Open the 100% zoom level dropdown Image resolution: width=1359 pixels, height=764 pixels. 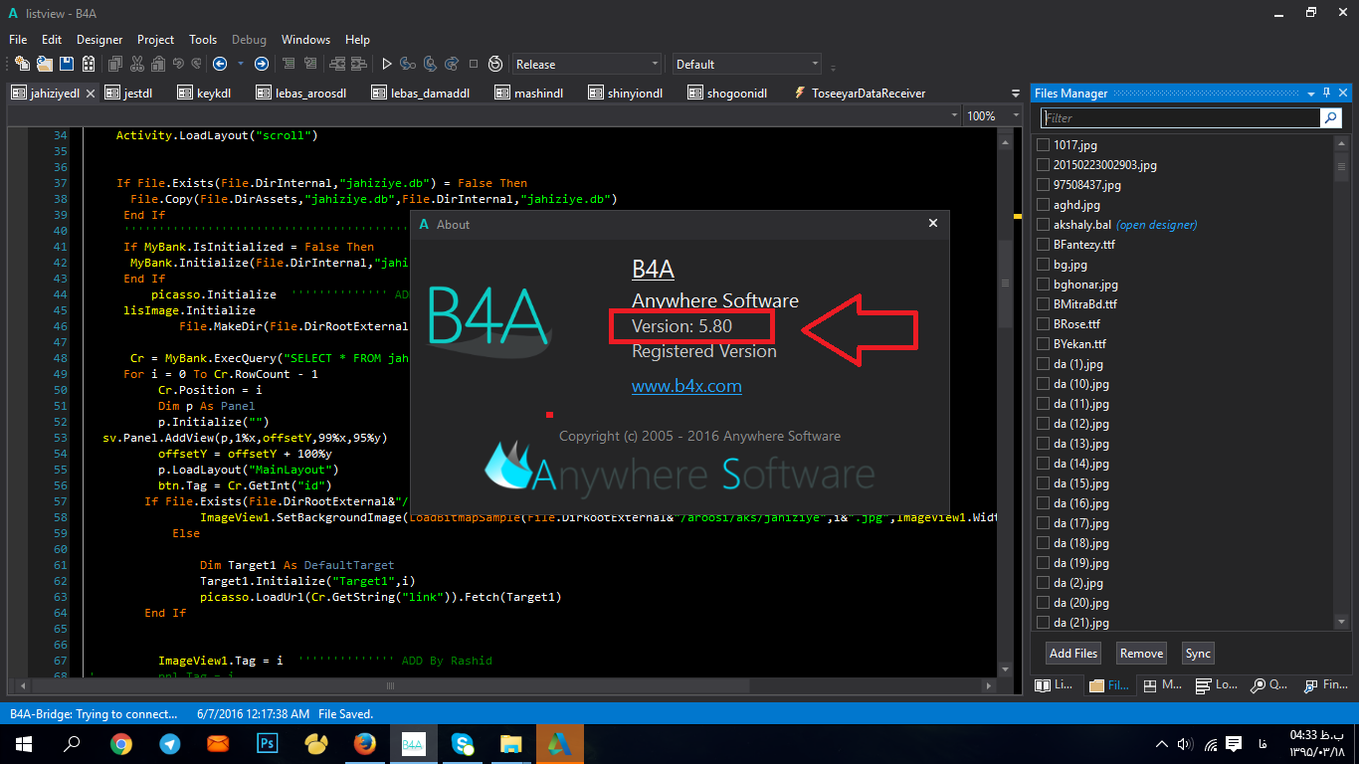click(991, 116)
